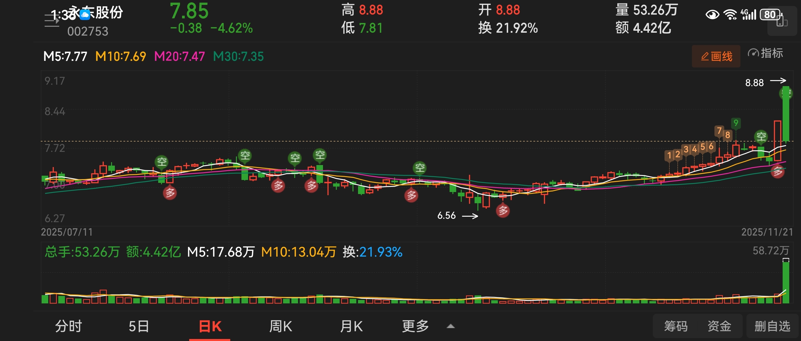Switch to 分时 intraday tab
This screenshot has height=341, width=801.
[68, 326]
